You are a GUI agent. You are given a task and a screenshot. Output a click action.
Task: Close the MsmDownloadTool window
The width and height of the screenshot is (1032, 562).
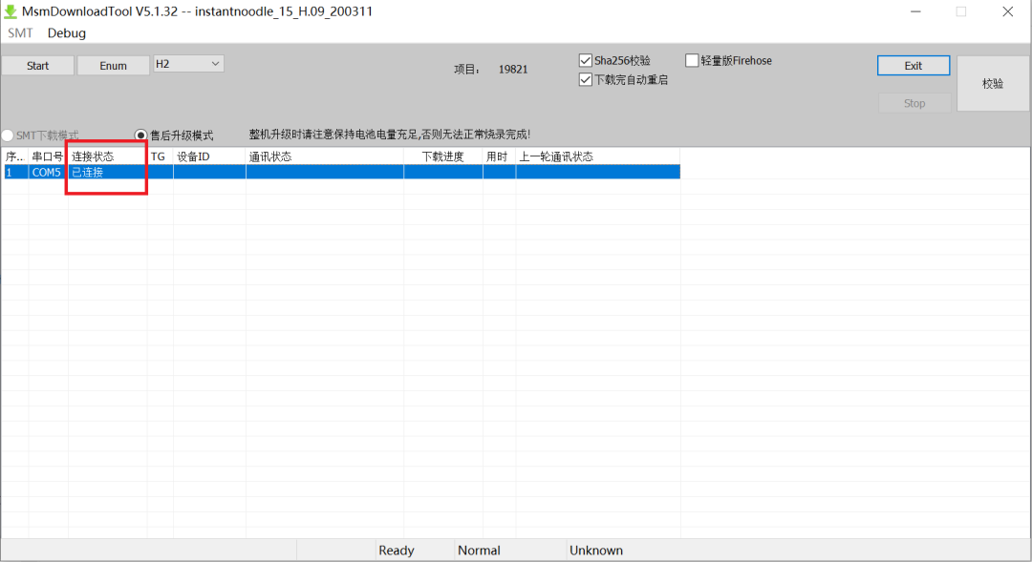(x=1008, y=11)
